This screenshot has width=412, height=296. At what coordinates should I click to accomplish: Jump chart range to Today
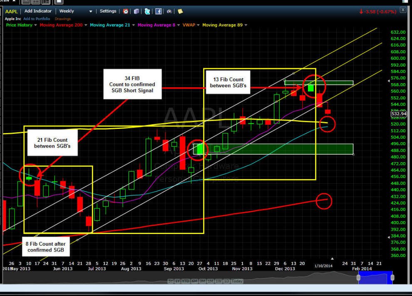point(237,281)
